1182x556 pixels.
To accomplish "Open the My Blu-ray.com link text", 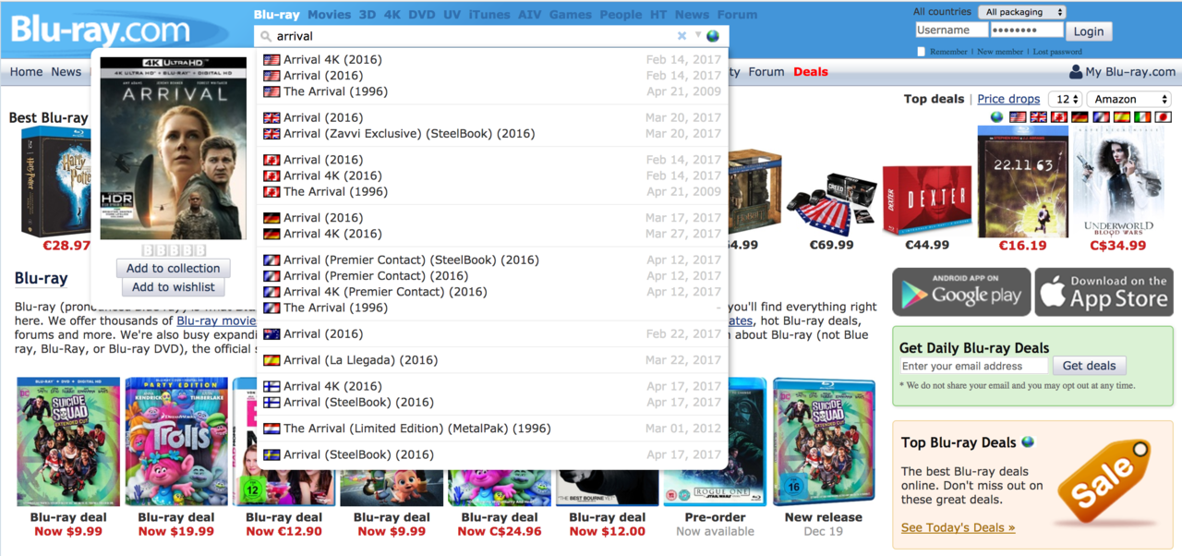I will coord(1131,71).
